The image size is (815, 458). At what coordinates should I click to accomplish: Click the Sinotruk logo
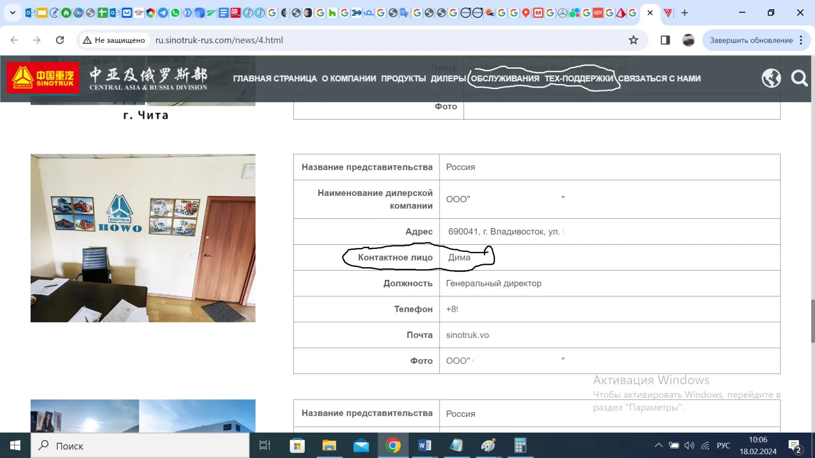pos(43,78)
